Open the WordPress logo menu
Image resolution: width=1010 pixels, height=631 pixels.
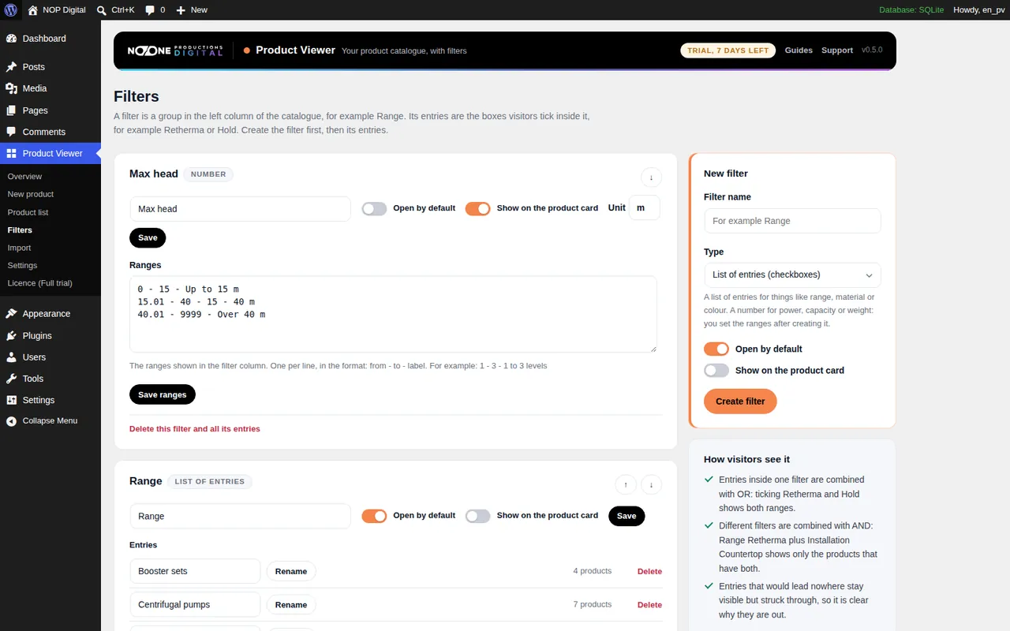pos(11,10)
